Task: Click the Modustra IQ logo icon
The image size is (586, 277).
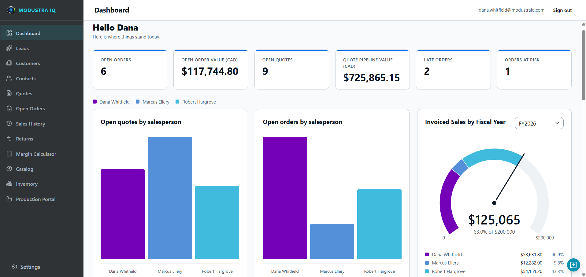Action: point(11,10)
